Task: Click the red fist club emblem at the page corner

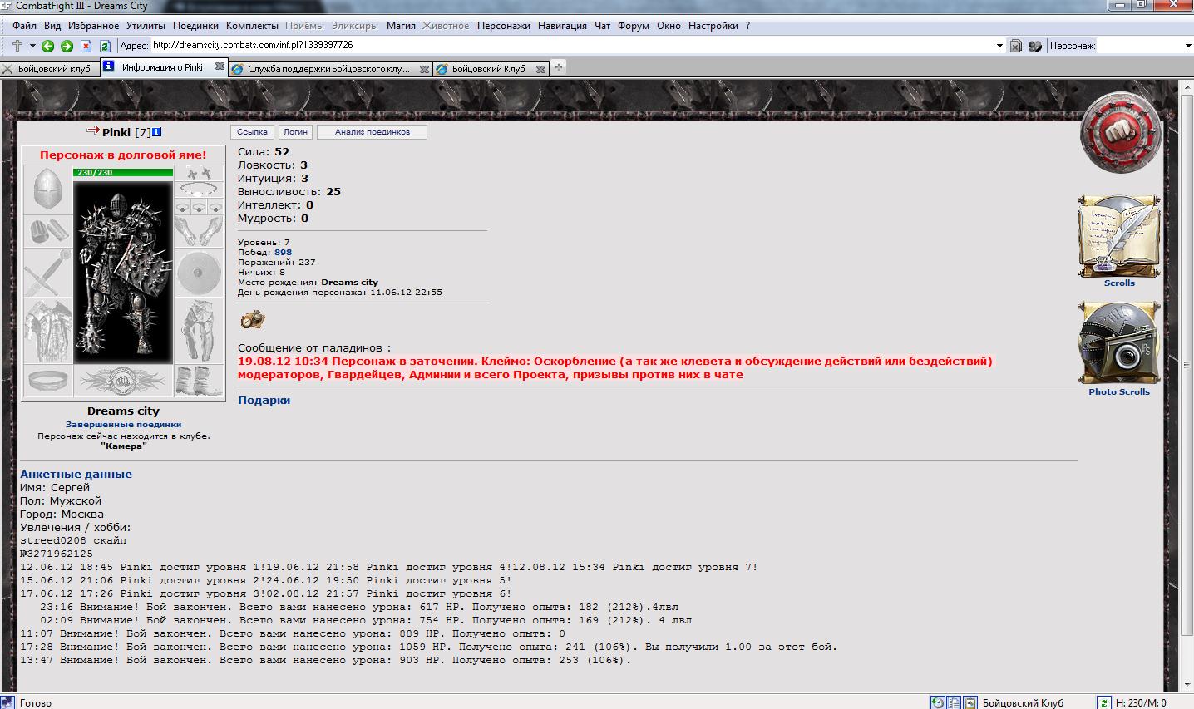Action: point(1120,133)
